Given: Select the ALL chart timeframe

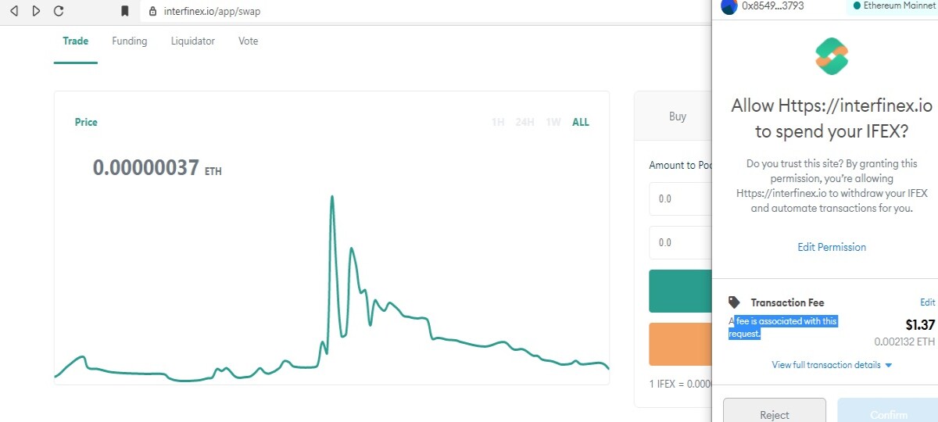Looking at the screenshot, I should (x=581, y=122).
